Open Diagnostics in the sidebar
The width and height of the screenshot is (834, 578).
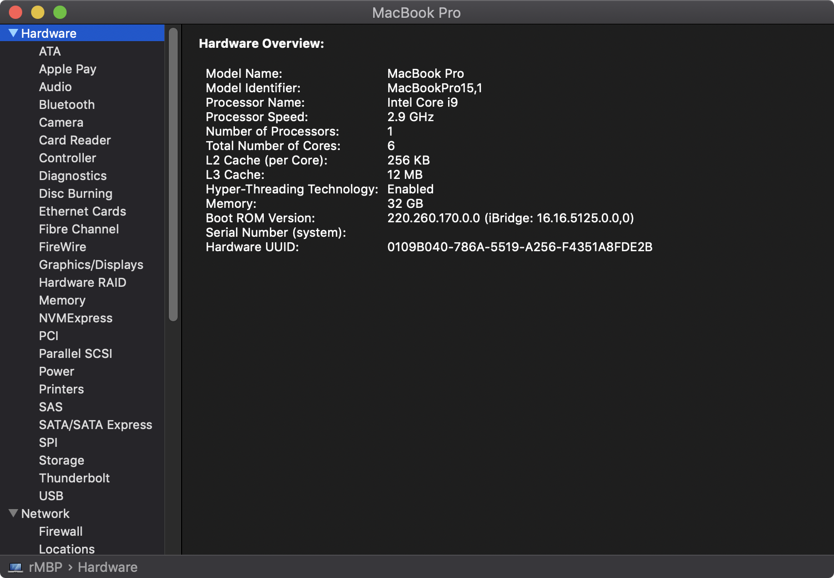tap(73, 176)
